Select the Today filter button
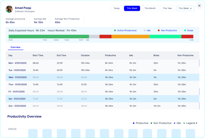This screenshot has width=205, height=138. pyautogui.click(x=116, y=8)
